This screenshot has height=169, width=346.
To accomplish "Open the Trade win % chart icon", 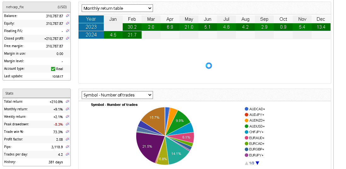I will point(67,132).
